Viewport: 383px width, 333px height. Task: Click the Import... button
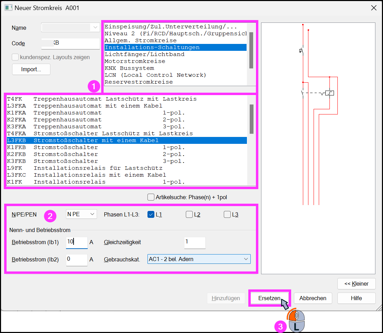coord(31,70)
